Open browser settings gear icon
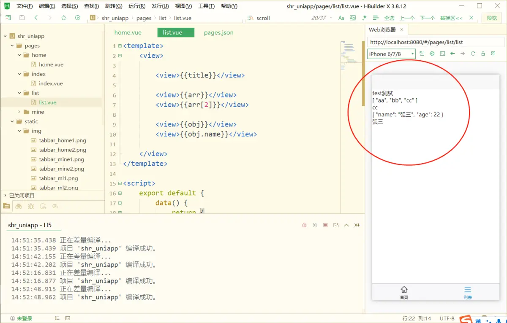The image size is (507, 323). click(432, 54)
